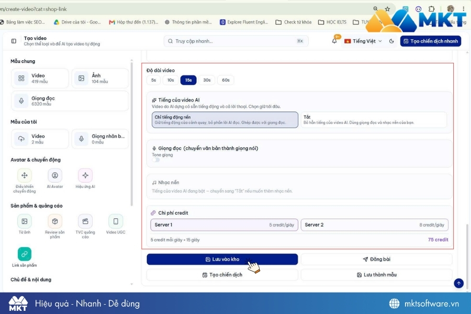Click the Chi phí credit heading
Screen dimensions: 471x314
coord(173,213)
